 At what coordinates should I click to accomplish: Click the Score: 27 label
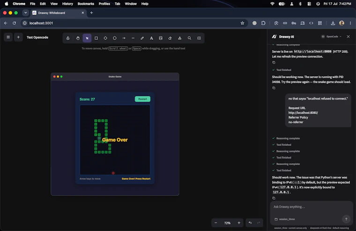coord(87,99)
